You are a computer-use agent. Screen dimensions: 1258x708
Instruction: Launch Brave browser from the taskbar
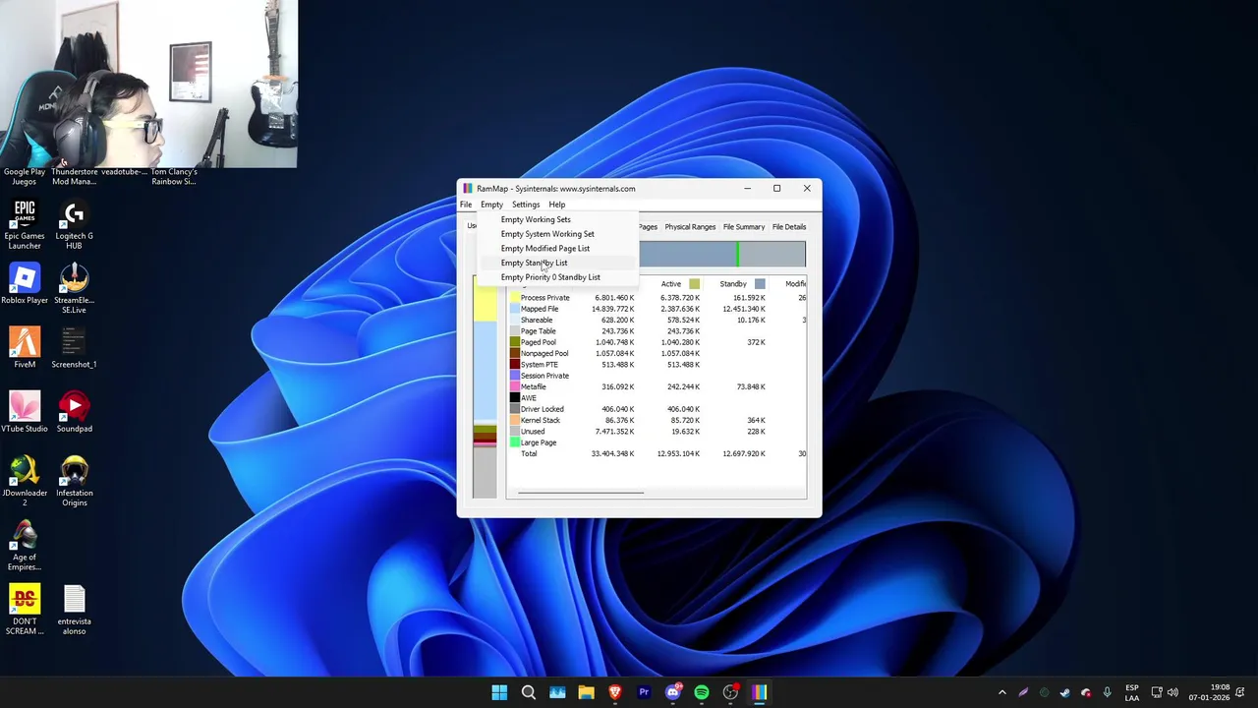(x=614, y=692)
